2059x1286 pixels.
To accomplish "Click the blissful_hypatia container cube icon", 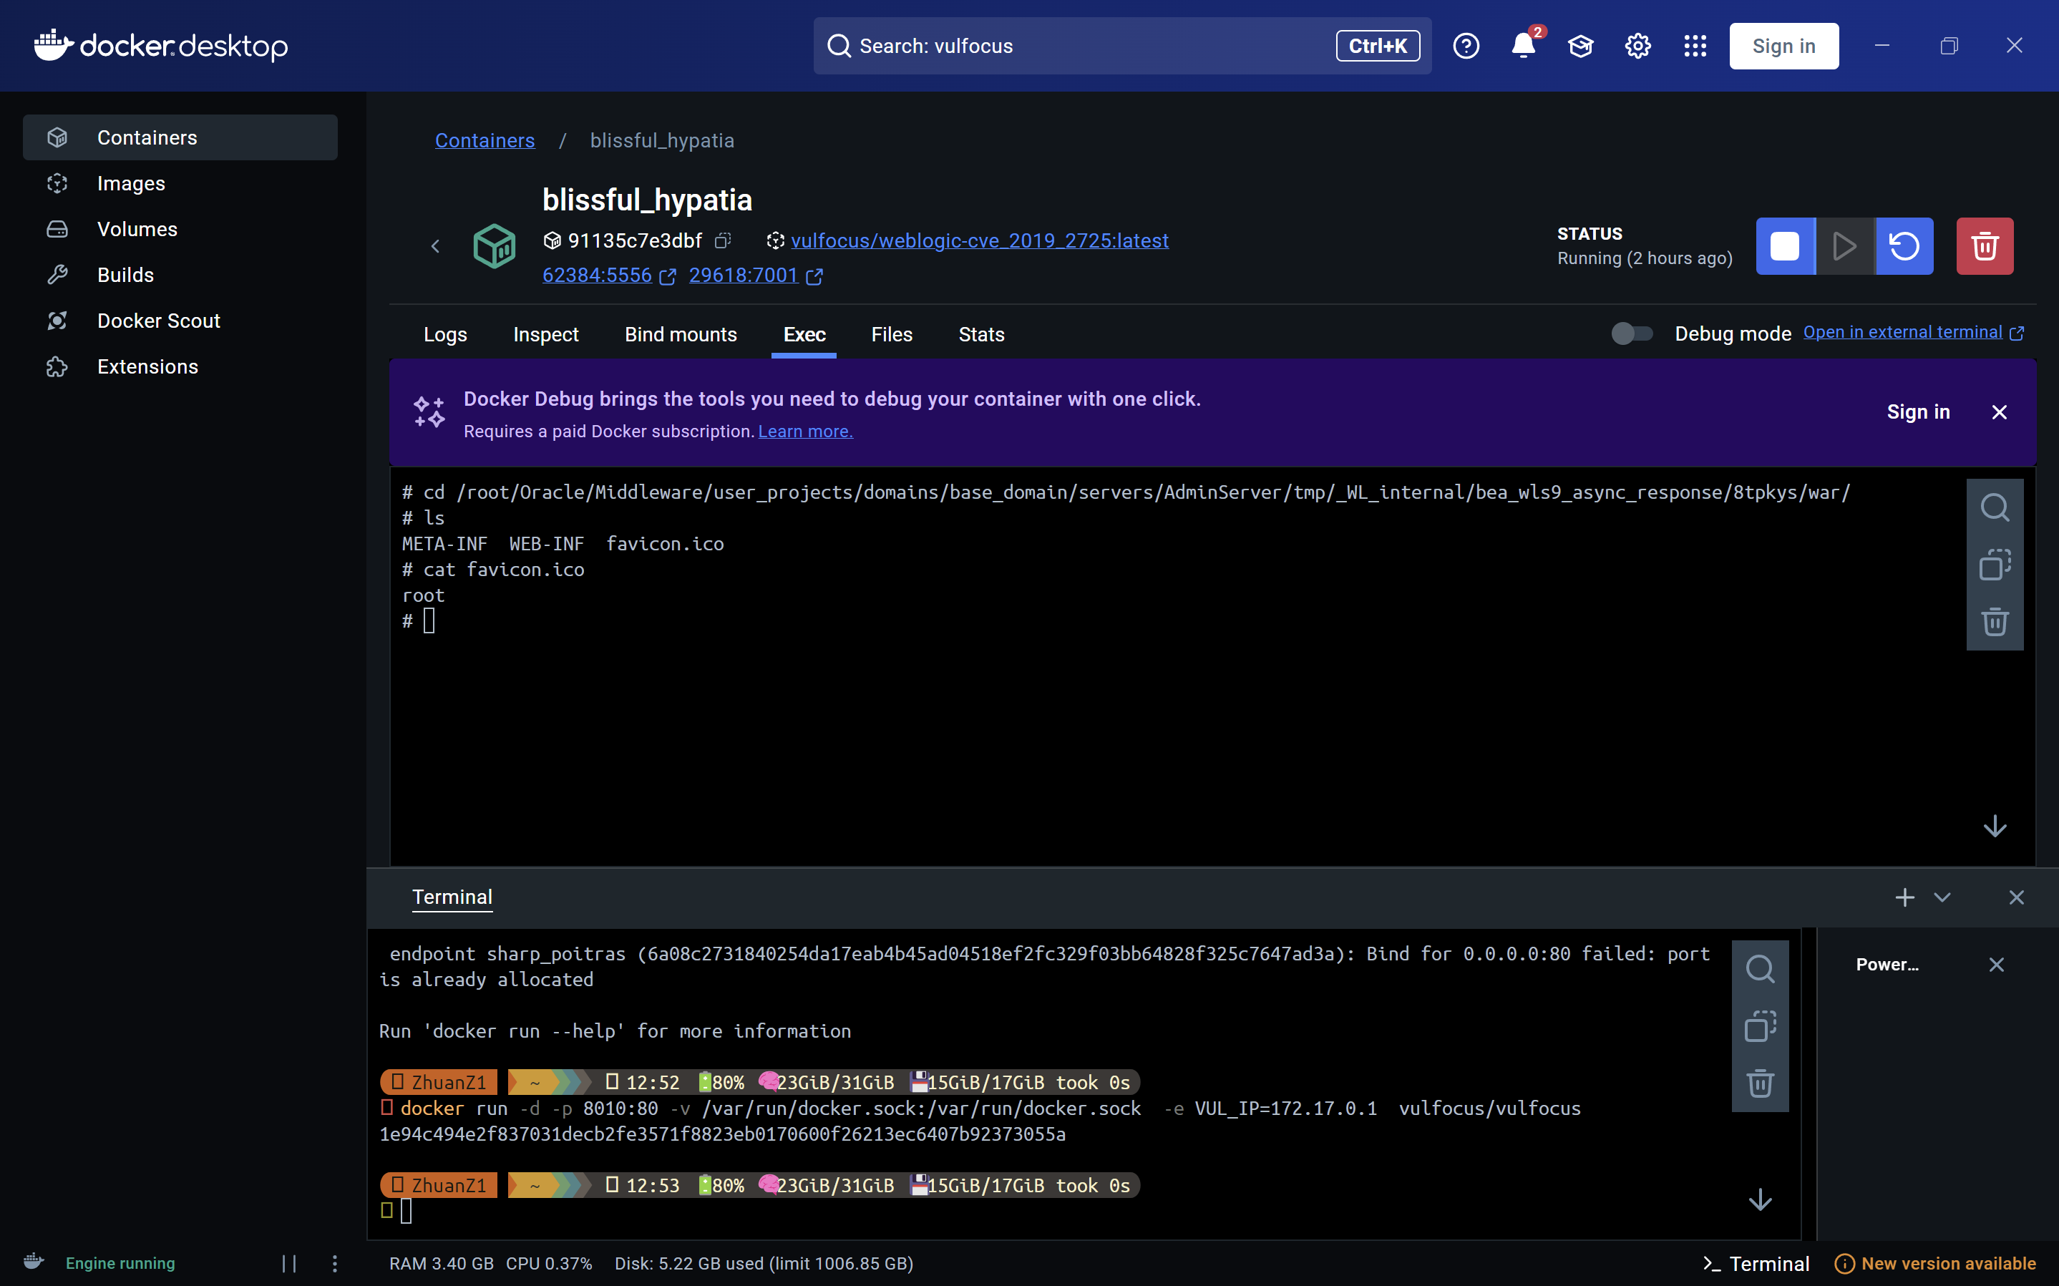I will click(x=494, y=247).
